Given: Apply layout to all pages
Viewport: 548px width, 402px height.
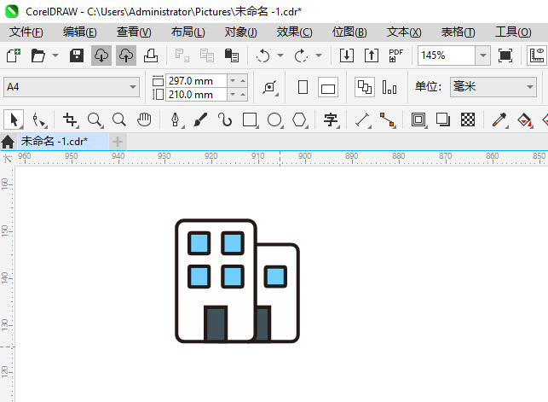Looking at the screenshot, I should [365, 87].
